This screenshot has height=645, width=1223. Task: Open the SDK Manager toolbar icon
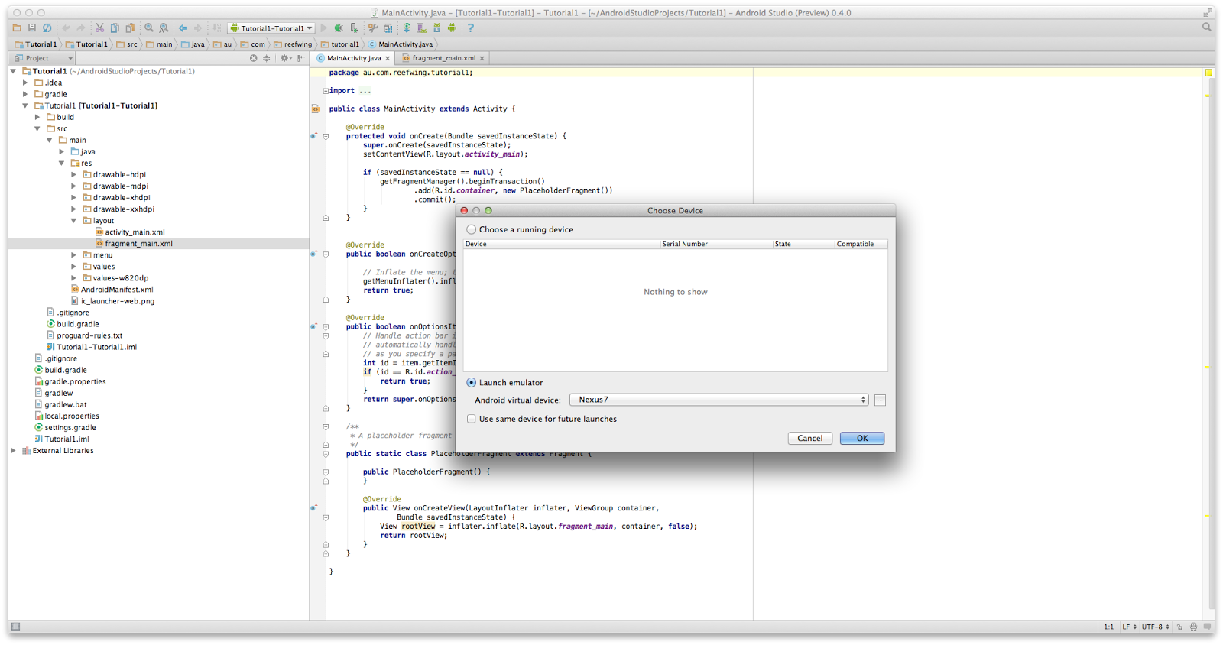[437, 28]
